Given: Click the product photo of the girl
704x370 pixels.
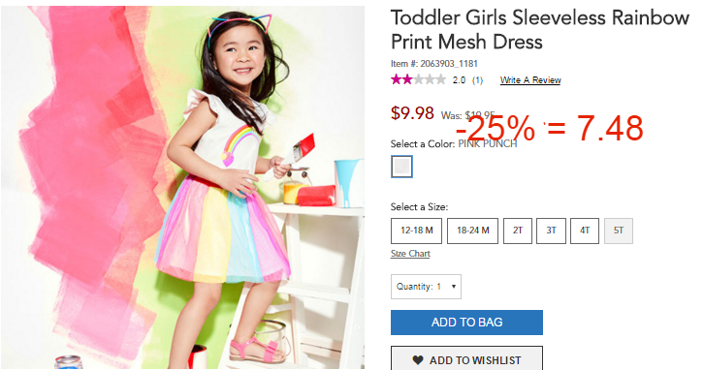Looking at the screenshot, I should 182,187.
